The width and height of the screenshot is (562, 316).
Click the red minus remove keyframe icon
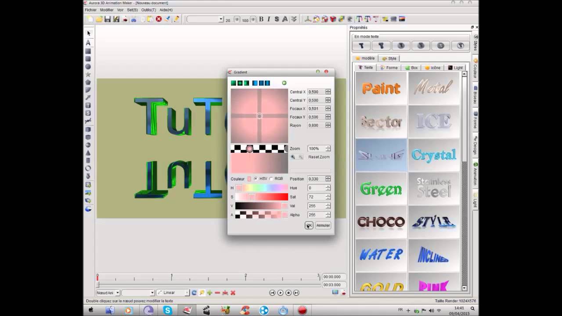217,293
